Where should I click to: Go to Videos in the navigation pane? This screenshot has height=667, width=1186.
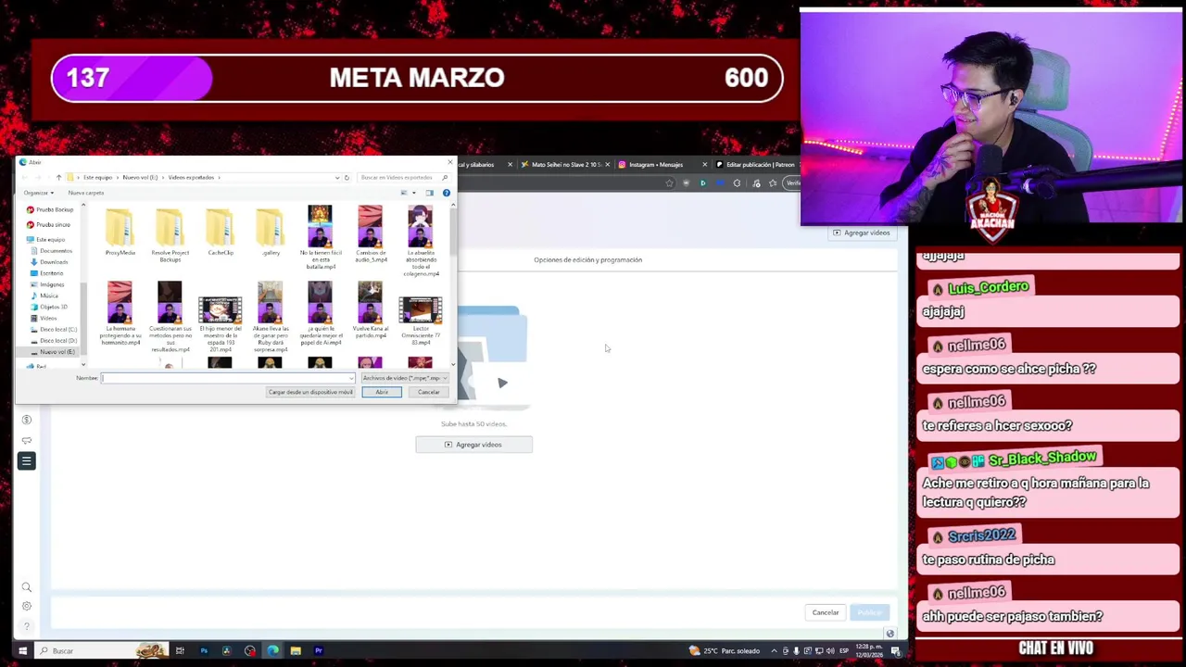[x=44, y=318]
